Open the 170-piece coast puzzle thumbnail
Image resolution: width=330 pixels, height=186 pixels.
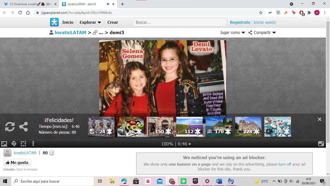[219, 127]
